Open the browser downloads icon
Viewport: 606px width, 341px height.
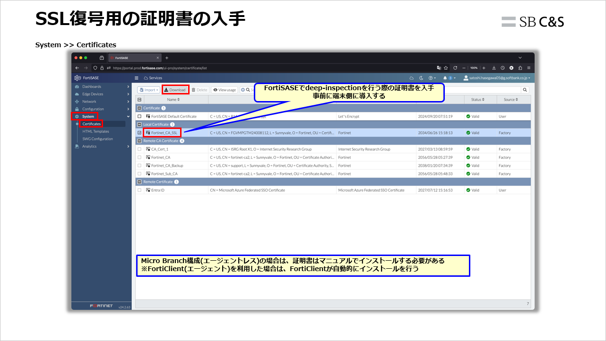coord(494,68)
